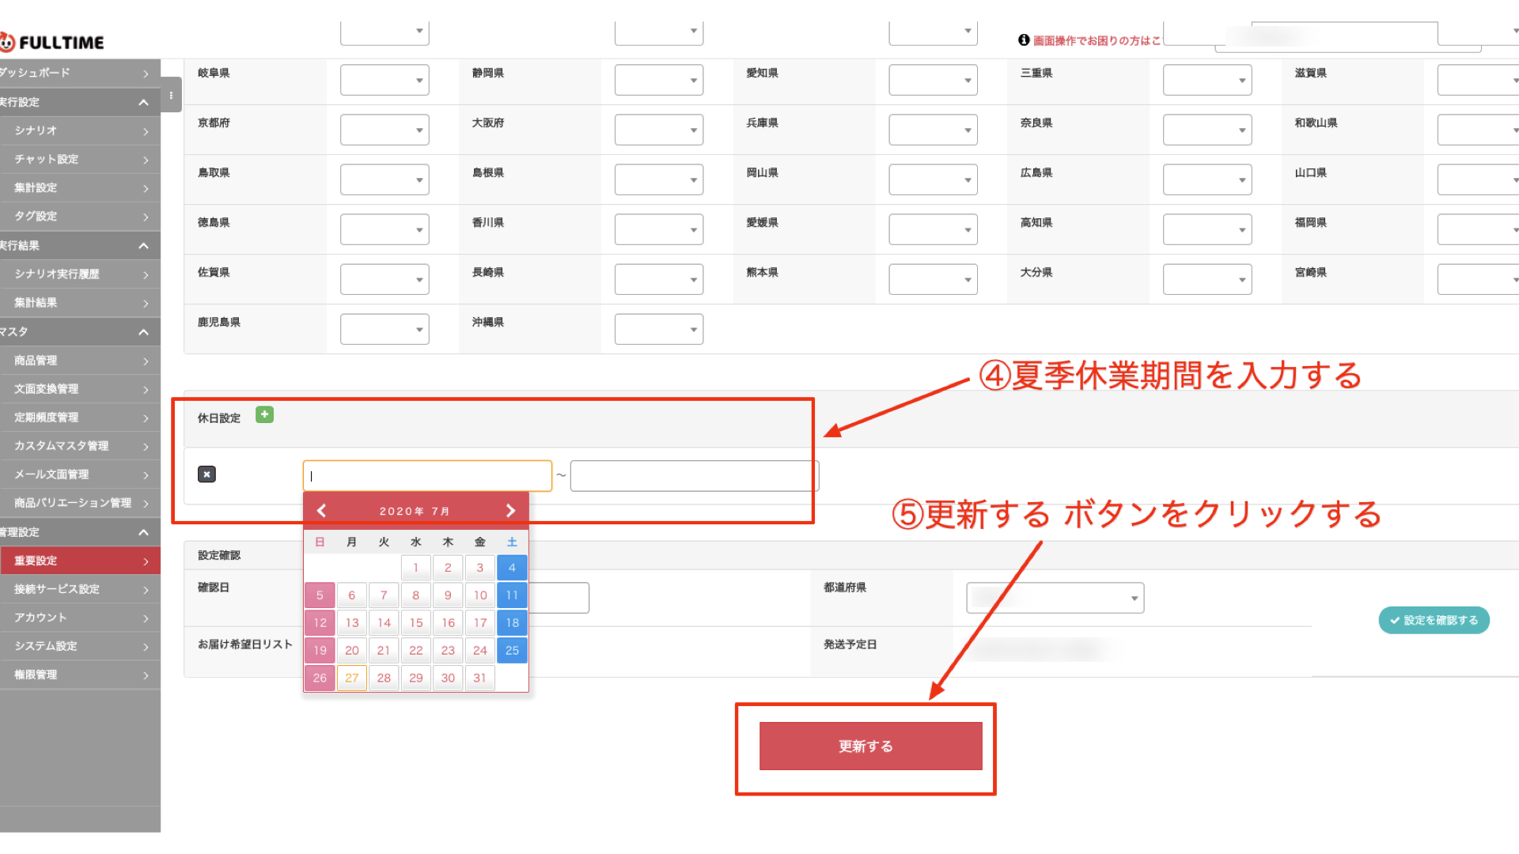
Task: Select July 25 in the calendar
Action: [x=512, y=650]
